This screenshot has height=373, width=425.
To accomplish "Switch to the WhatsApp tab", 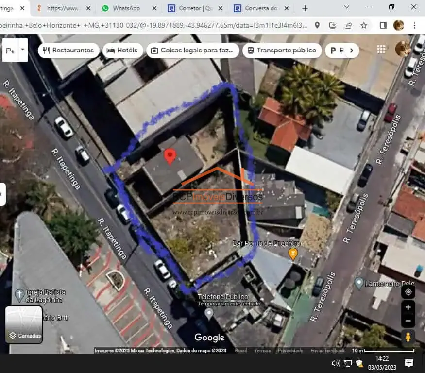I will click(x=126, y=8).
